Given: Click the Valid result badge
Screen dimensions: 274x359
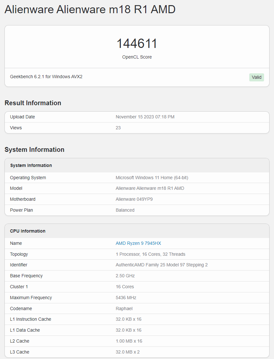Looking at the screenshot, I should (x=256, y=77).
